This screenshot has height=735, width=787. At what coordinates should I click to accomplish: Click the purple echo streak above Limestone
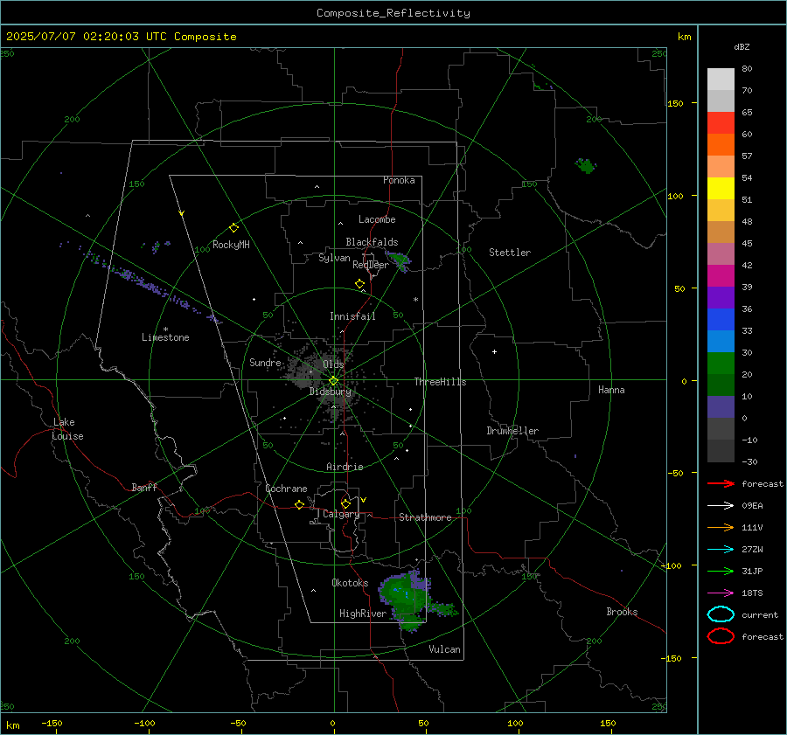pos(150,287)
